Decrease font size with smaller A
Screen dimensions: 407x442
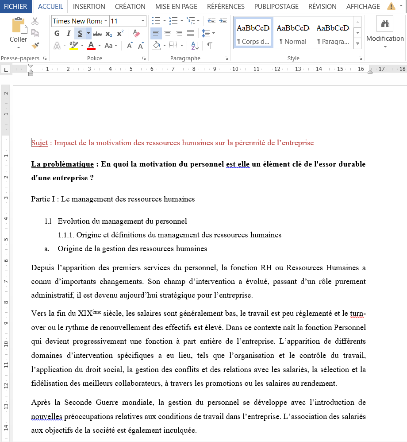coord(141,45)
